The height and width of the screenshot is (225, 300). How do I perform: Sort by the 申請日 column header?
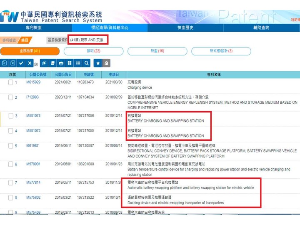click(x=114, y=75)
